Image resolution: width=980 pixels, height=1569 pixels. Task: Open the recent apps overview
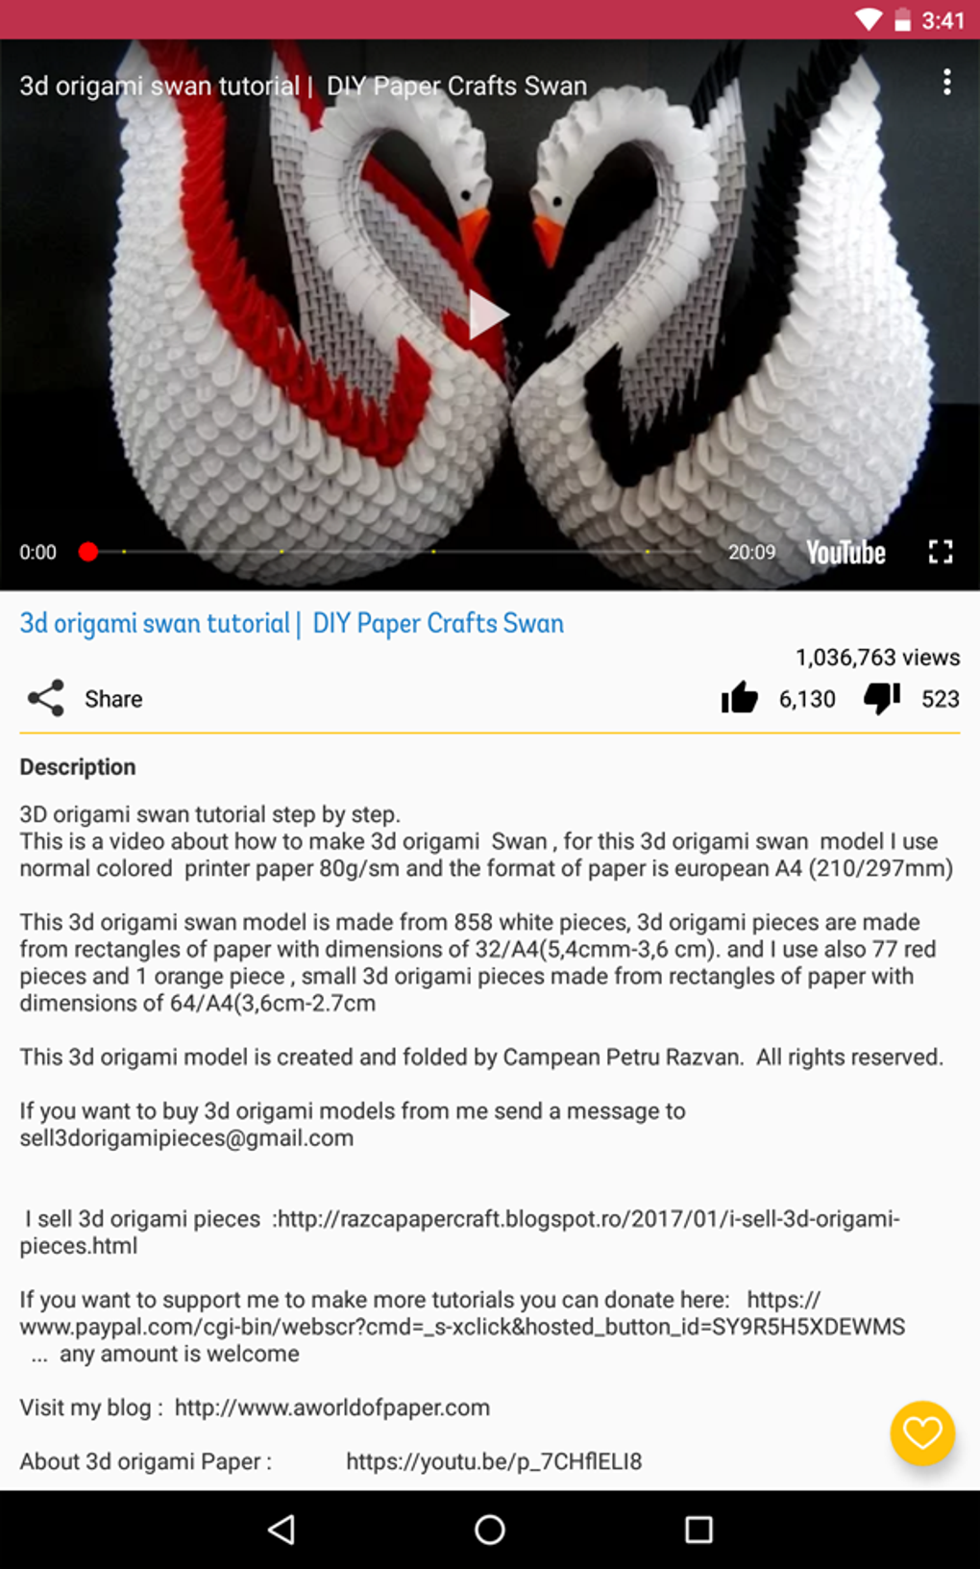click(x=698, y=1530)
